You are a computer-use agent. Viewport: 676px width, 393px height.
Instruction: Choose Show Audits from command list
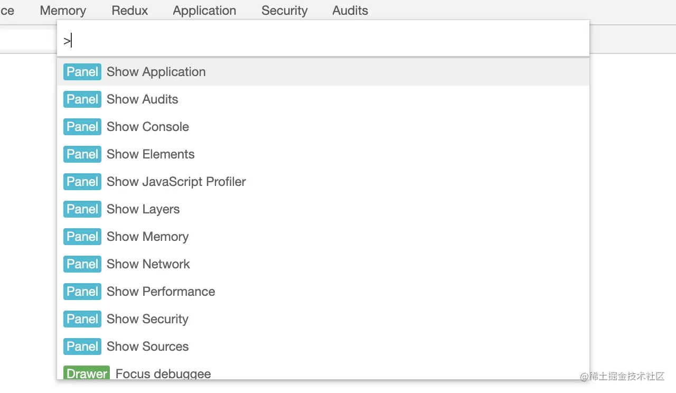143,99
